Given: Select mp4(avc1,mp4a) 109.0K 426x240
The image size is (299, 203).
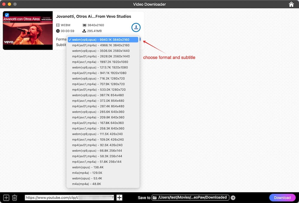Looking at the screenshot, I should click(x=103, y=139).
